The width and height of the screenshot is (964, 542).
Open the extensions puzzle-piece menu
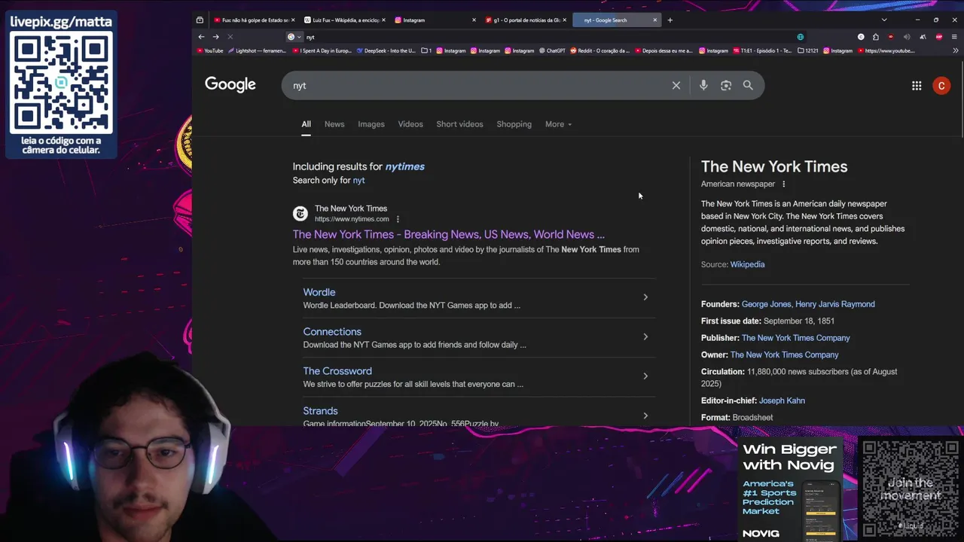tap(876, 37)
